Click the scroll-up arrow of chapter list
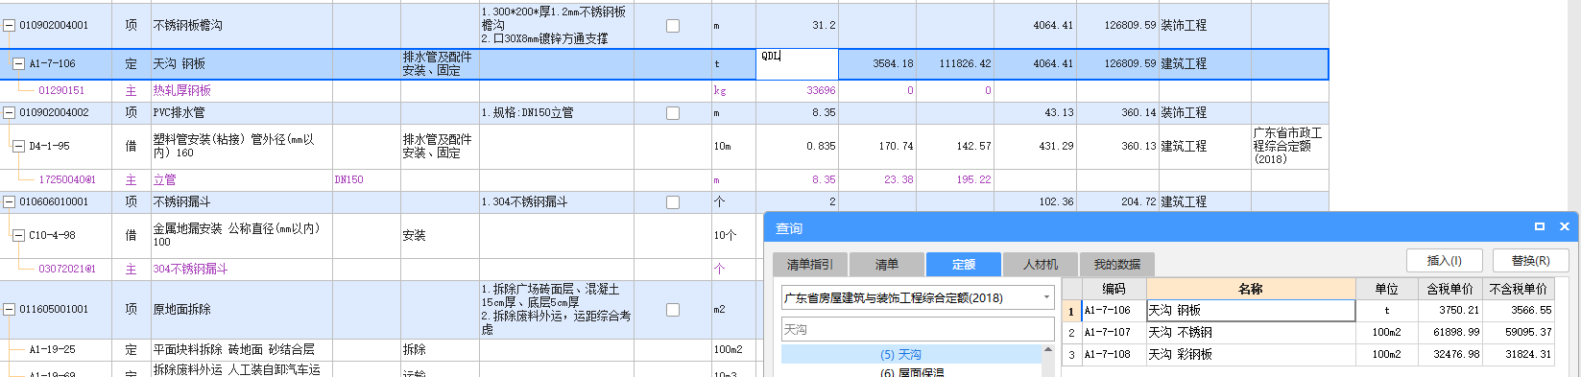This screenshot has height=377, width=1581. [1048, 351]
